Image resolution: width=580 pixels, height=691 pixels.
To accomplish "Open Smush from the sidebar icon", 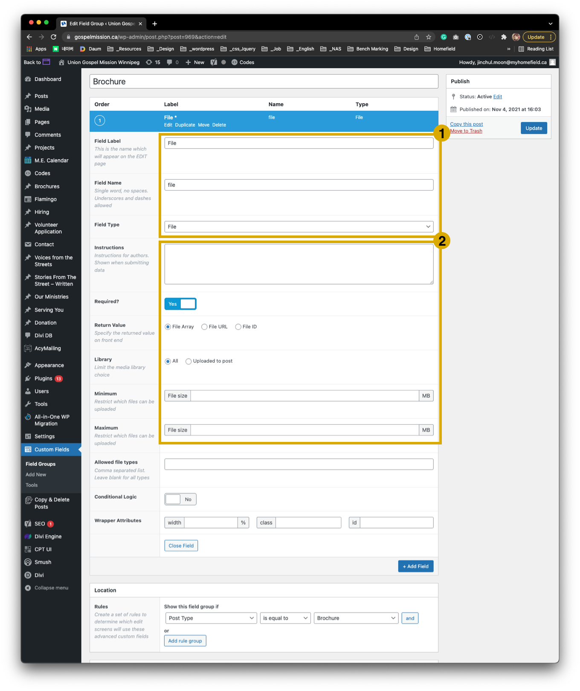I will click(x=28, y=562).
